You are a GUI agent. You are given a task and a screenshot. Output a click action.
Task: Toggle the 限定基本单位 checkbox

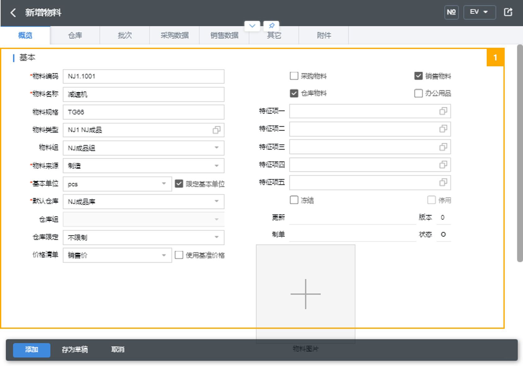179,184
